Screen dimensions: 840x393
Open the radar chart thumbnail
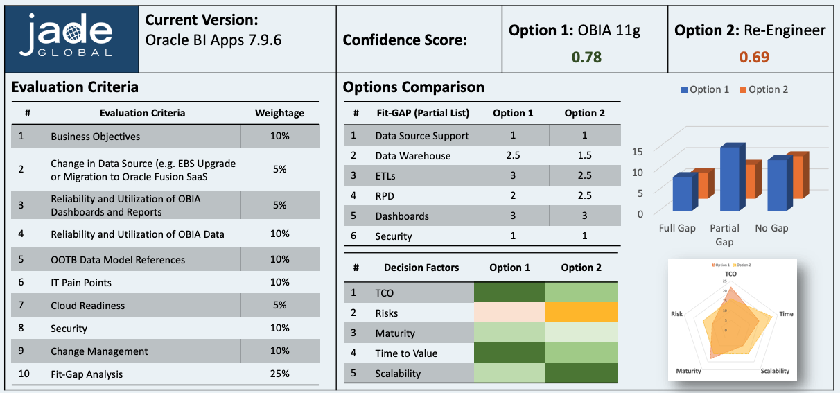coord(731,319)
